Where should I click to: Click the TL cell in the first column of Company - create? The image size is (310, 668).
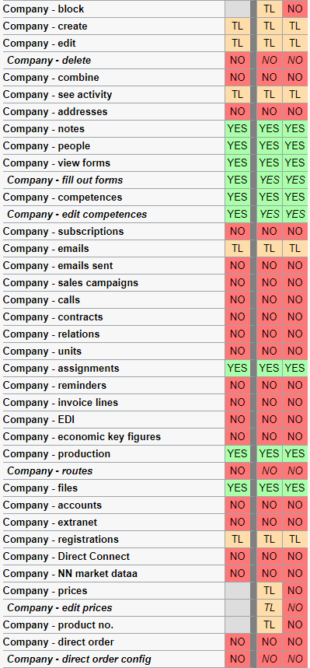coord(238,26)
